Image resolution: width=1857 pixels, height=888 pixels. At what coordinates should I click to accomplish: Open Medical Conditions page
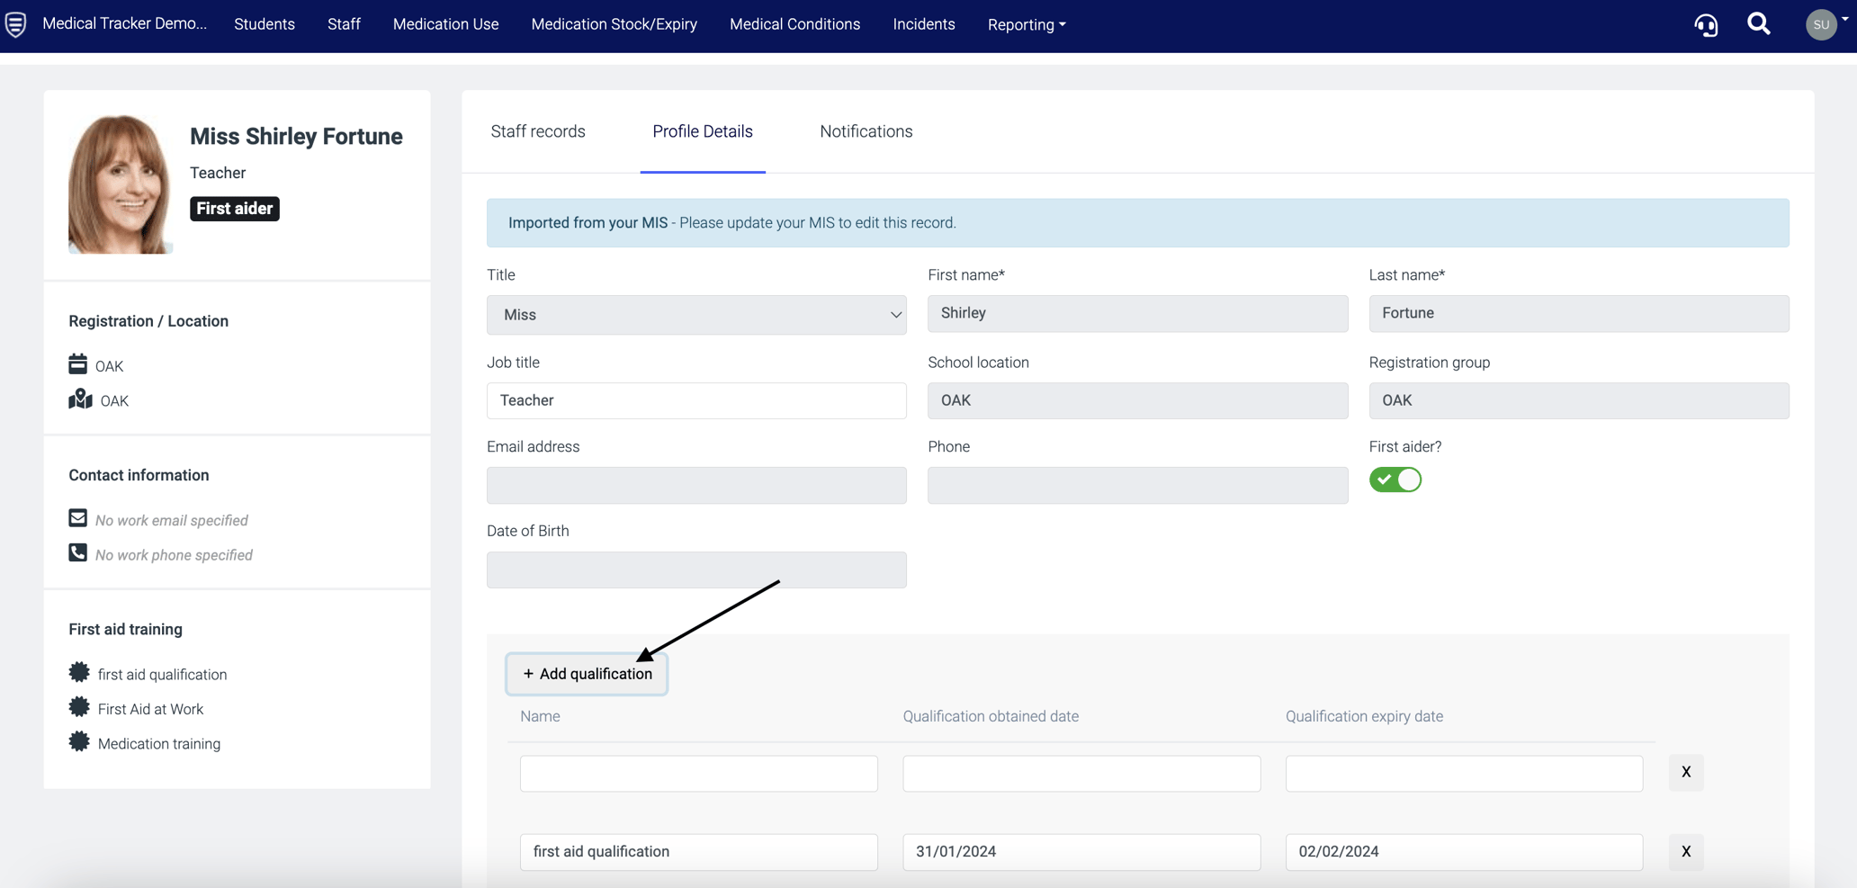794,24
